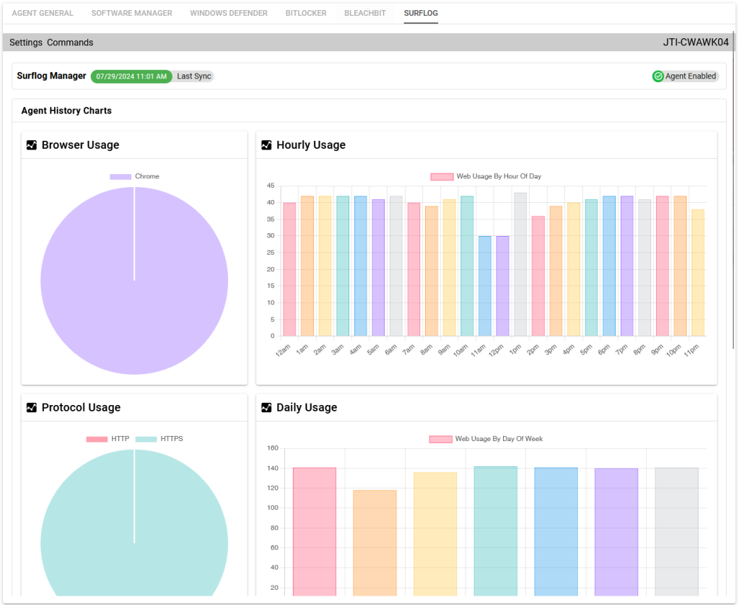739x605 pixels.
Task: Click the 07/29/2024 11:01 AM sync badge
Action: (131, 77)
